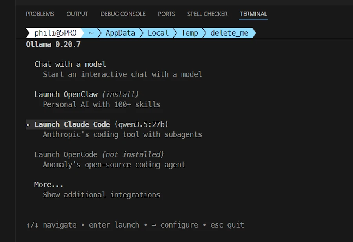Click the Ollama 0.20.7 version heading
The width and height of the screenshot is (353, 242).
point(53,44)
